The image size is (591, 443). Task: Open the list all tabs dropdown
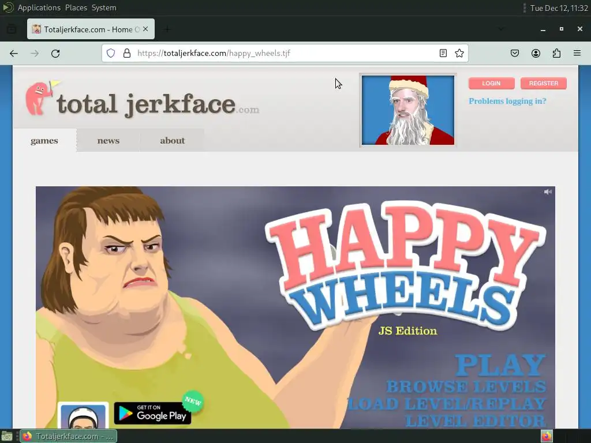coord(501,29)
